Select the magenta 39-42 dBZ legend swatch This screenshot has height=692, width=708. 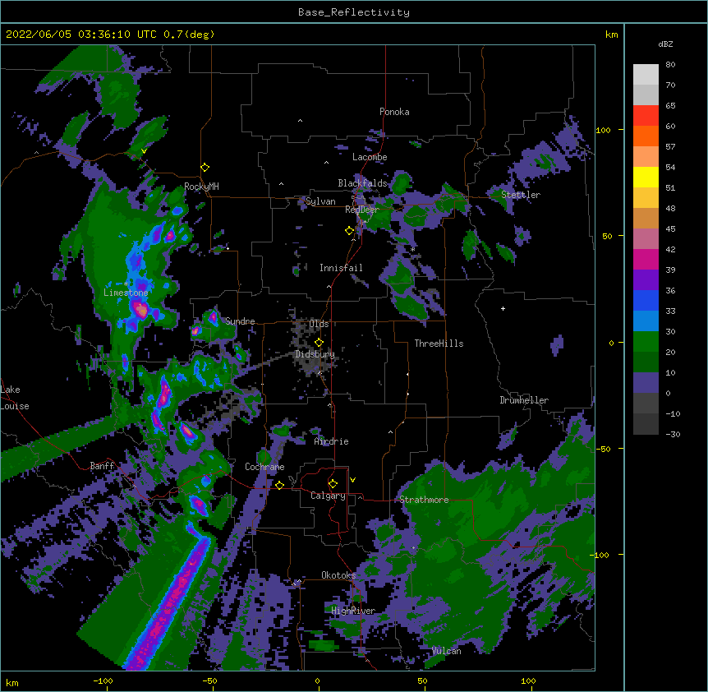646,260
